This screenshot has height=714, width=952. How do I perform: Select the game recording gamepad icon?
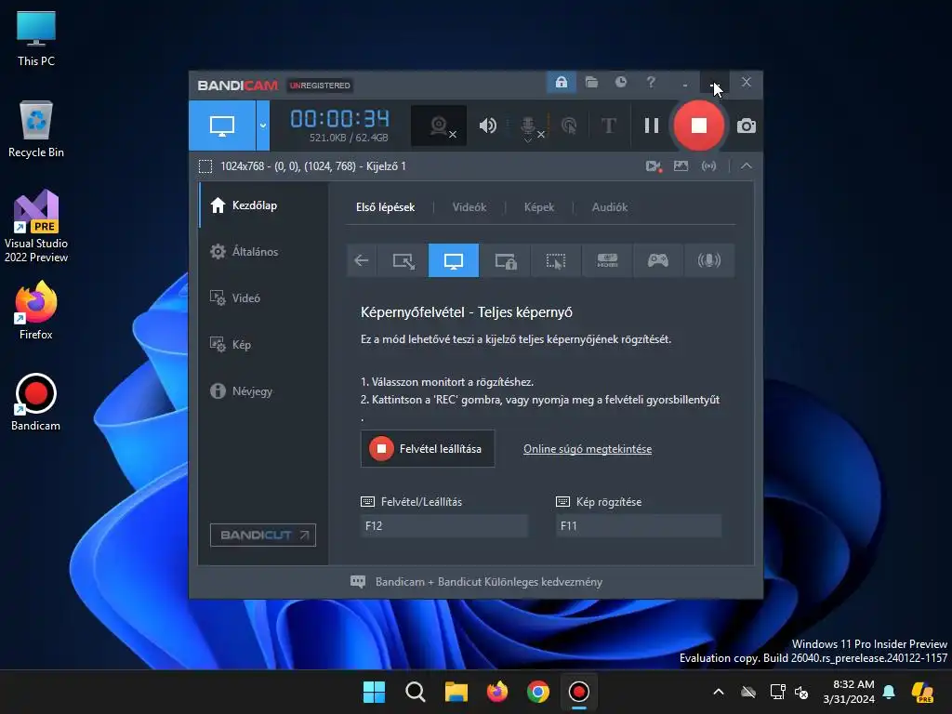658,260
